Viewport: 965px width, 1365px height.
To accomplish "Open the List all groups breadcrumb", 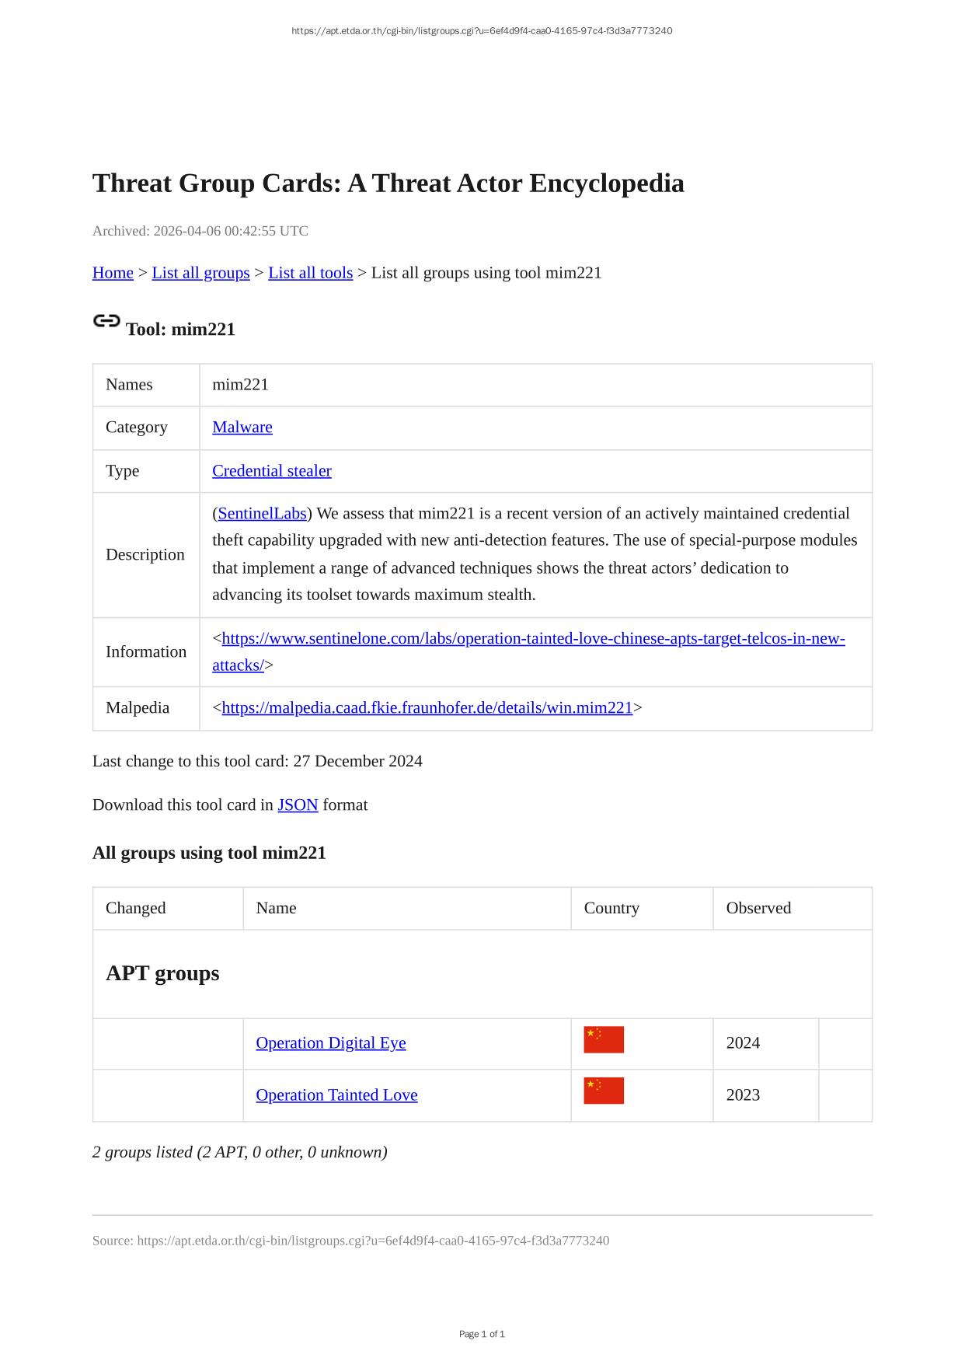I will (200, 273).
